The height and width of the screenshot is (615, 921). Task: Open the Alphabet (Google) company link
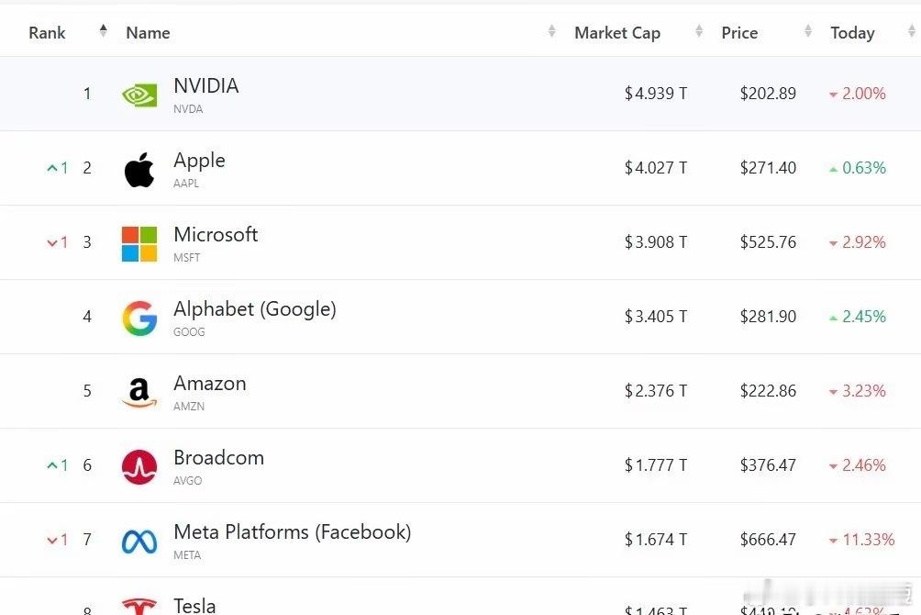[x=254, y=309]
